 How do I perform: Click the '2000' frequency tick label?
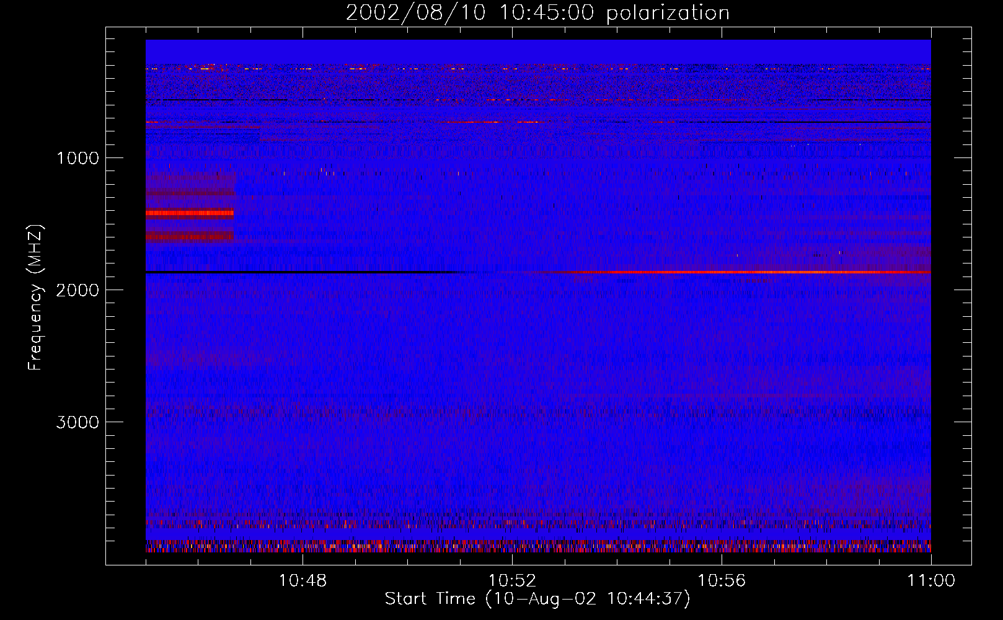77,290
